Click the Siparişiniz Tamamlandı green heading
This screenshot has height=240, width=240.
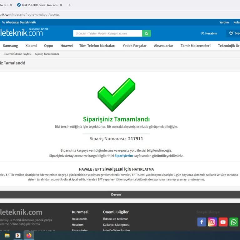tap(116, 119)
